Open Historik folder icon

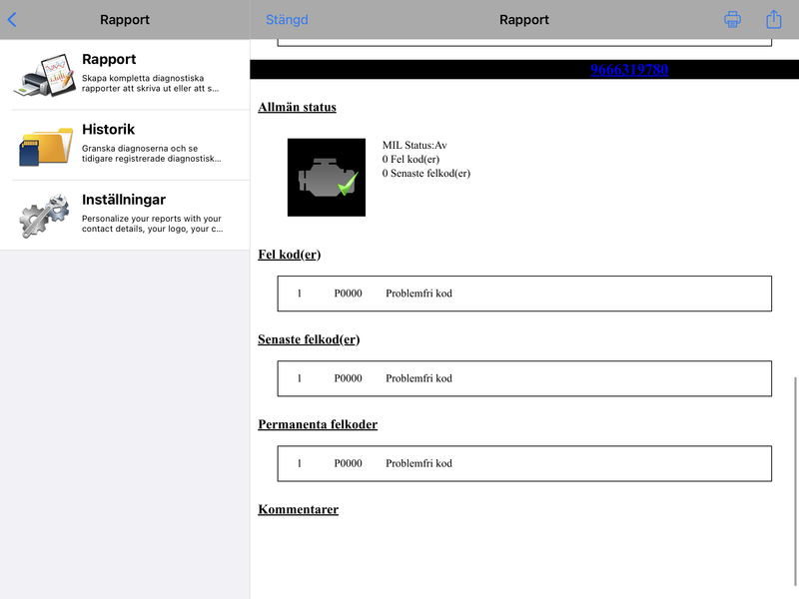click(x=46, y=146)
